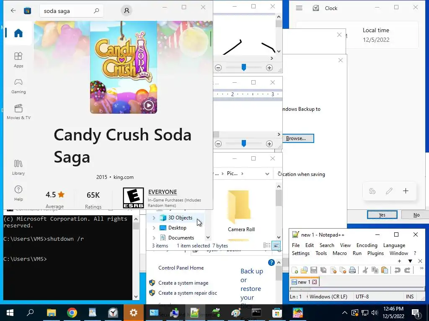Switch to details view in File Explorer
429x321 pixels.
tap(266, 245)
